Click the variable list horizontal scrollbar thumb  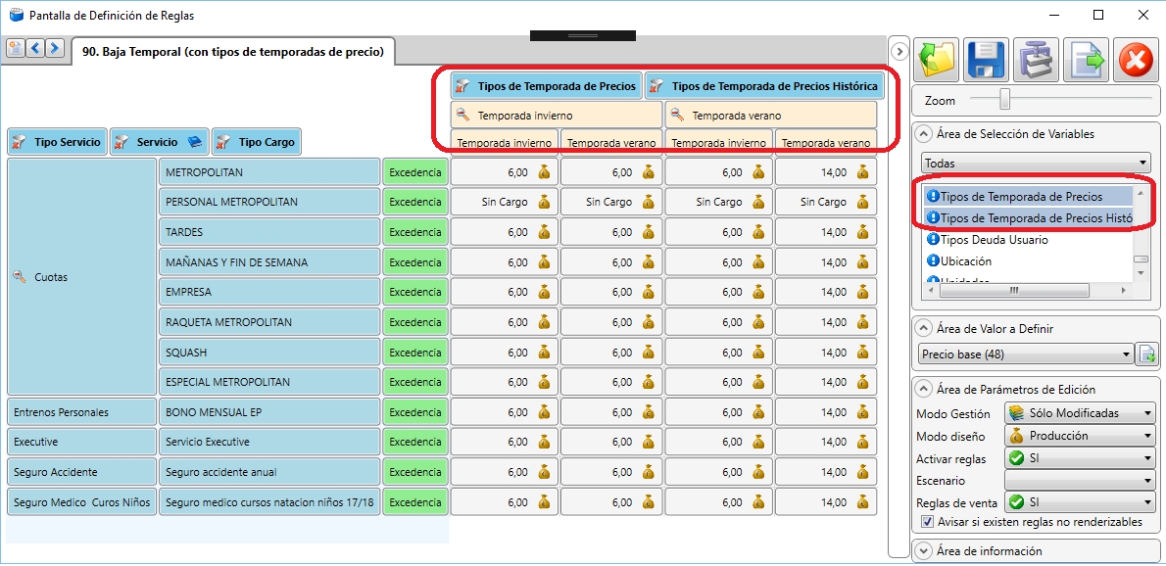[1013, 291]
